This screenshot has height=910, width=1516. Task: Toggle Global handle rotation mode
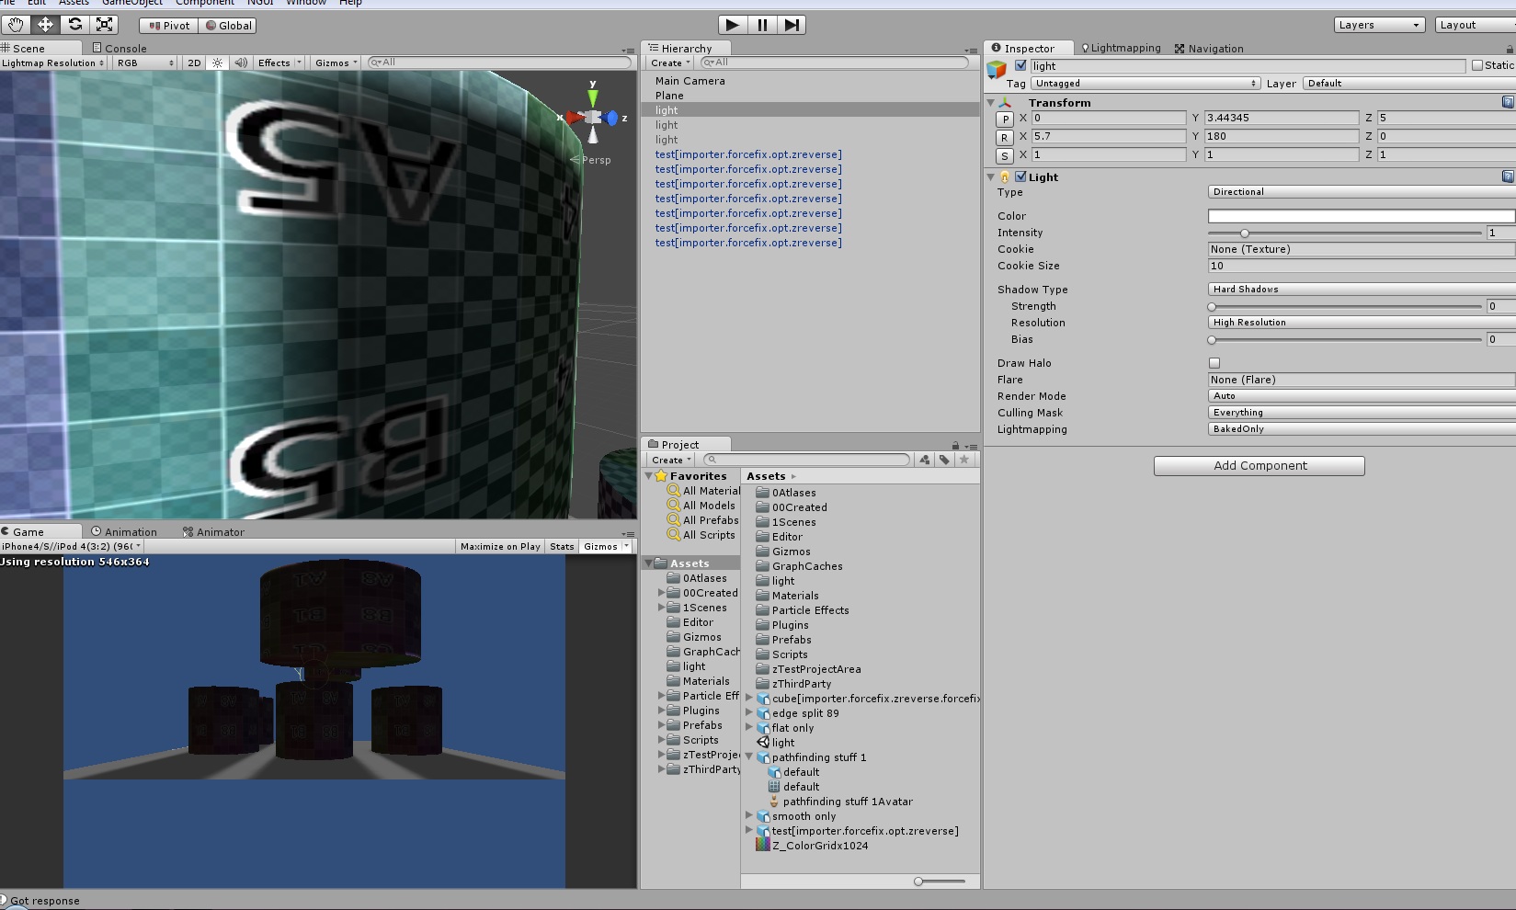click(228, 26)
